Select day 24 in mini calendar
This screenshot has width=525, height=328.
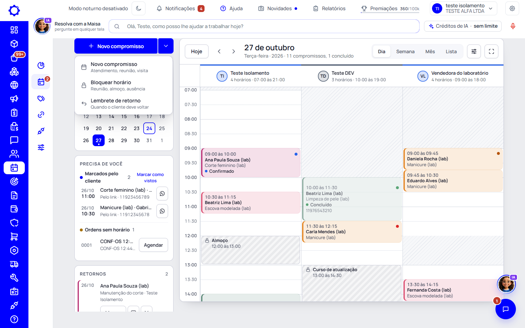149,128
